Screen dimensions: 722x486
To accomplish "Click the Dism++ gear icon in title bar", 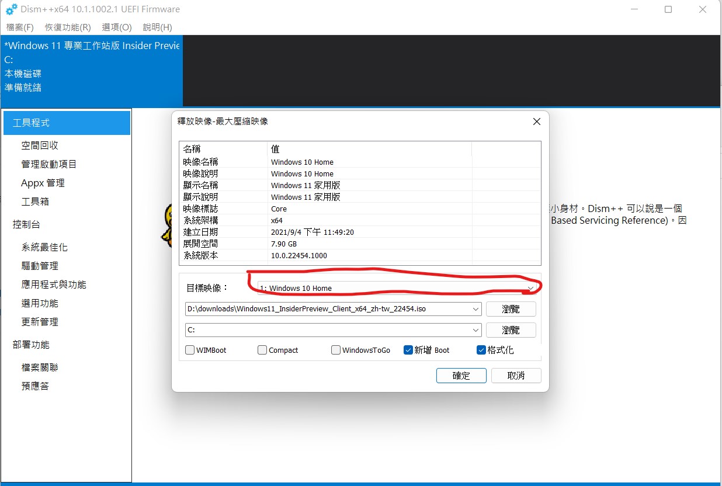I will (11, 9).
